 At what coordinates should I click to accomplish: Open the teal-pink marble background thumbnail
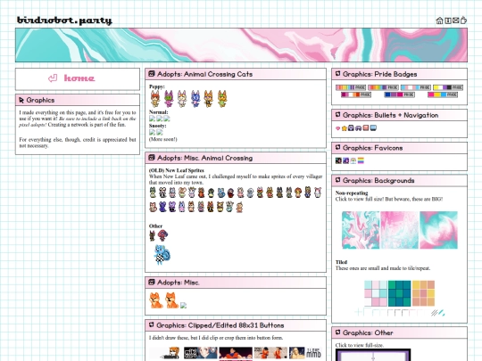pyautogui.click(x=361, y=230)
